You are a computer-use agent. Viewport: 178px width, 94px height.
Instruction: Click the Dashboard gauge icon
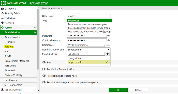tap(2, 9)
